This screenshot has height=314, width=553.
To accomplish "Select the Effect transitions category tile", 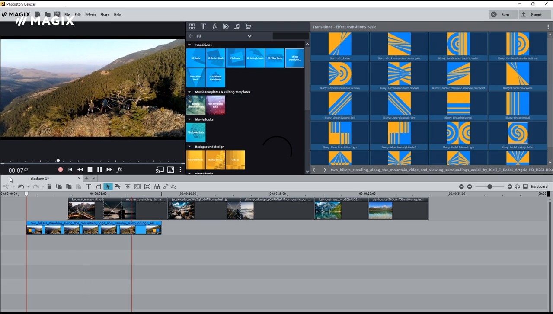I will tap(294, 58).
